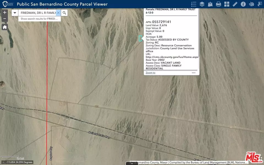Click the Zoom to link in popup
The height and width of the screenshot is (165, 264).
point(150,73)
